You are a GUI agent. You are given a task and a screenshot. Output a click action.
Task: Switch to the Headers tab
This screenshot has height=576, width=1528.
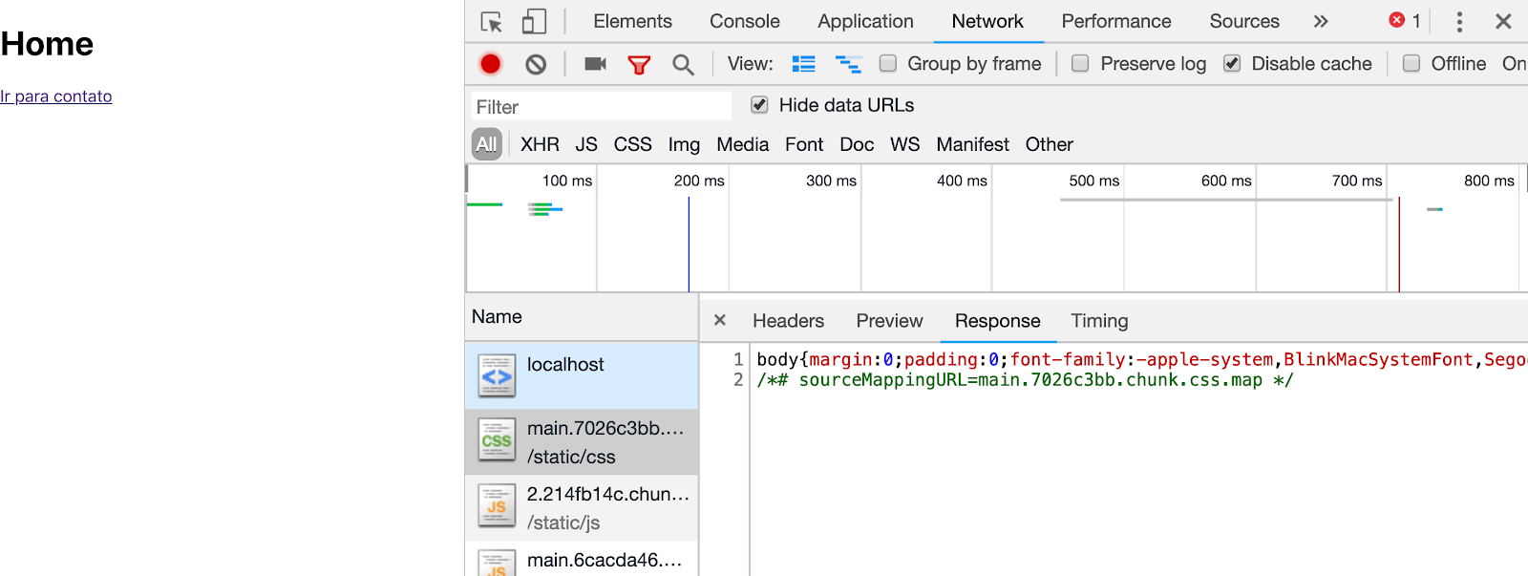[788, 321]
